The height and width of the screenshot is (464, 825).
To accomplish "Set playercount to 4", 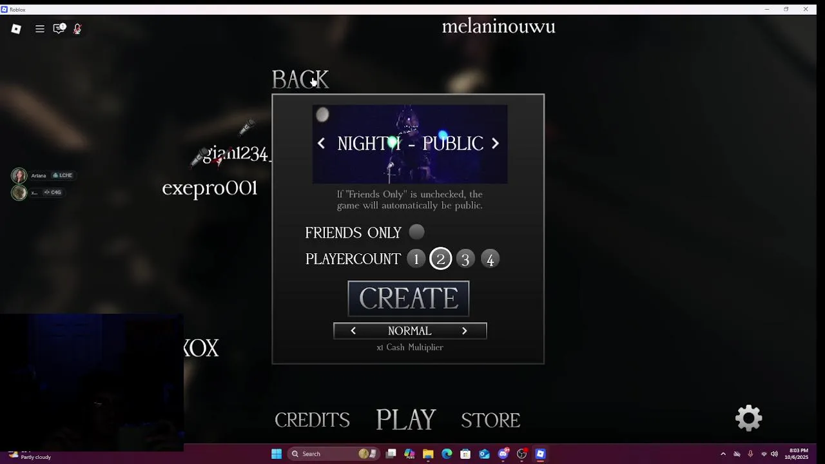I will [x=490, y=259].
